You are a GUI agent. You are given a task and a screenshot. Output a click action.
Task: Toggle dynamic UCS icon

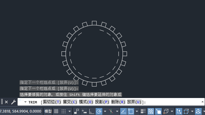tap(179, 111)
